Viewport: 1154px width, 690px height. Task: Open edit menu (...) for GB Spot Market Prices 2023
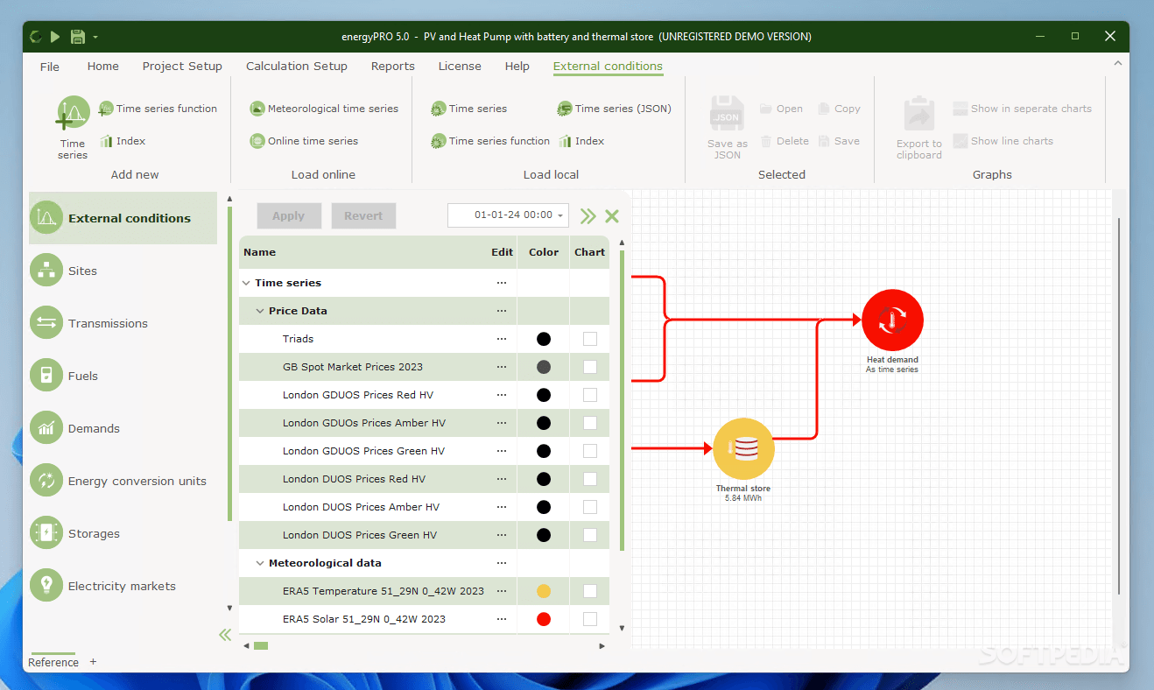[502, 367]
